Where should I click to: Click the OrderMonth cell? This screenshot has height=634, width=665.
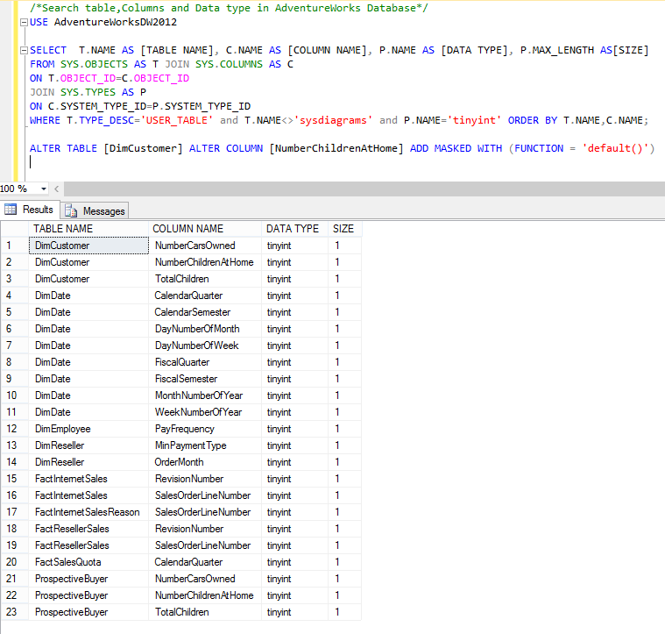point(205,462)
